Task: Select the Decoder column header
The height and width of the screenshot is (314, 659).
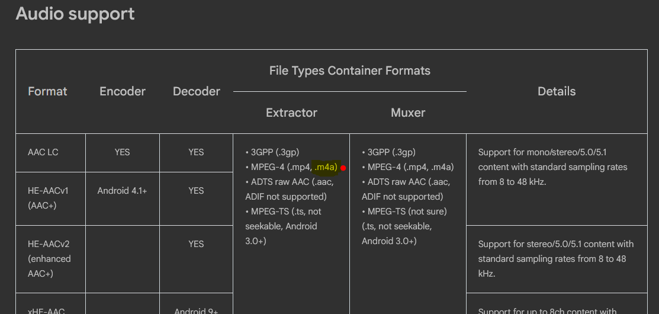Action: tap(197, 91)
